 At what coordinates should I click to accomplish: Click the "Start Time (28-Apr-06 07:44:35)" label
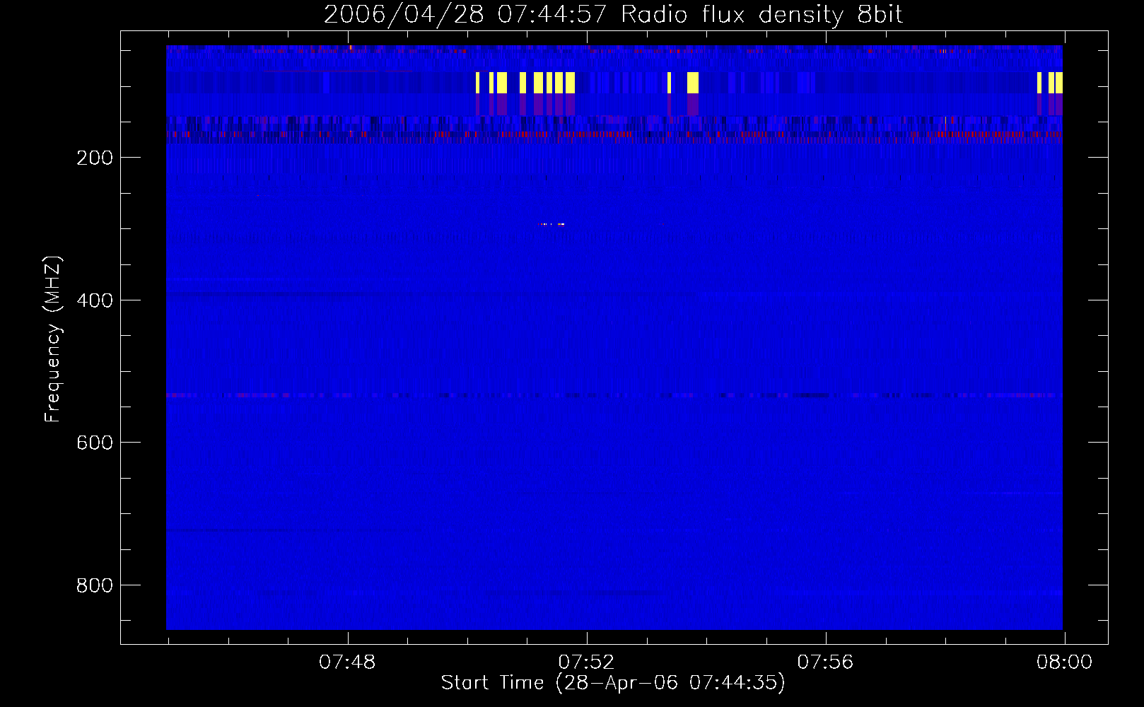(614, 683)
